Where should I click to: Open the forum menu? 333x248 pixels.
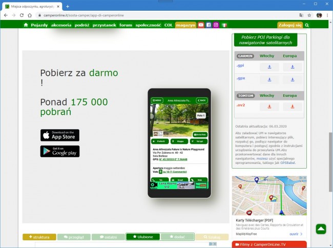126,25
